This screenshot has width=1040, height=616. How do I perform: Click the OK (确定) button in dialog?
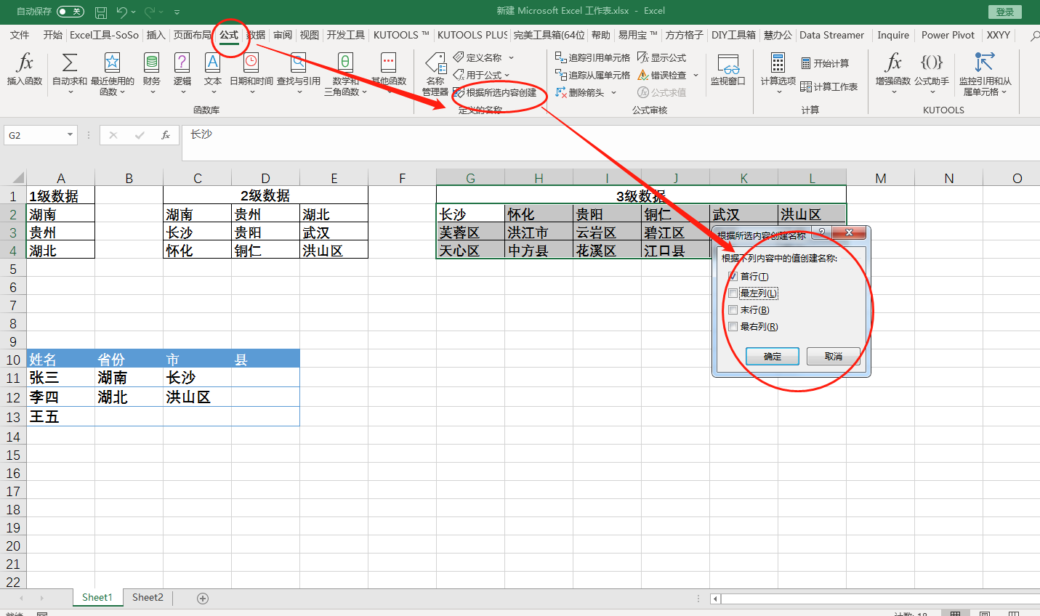coord(773,356)
